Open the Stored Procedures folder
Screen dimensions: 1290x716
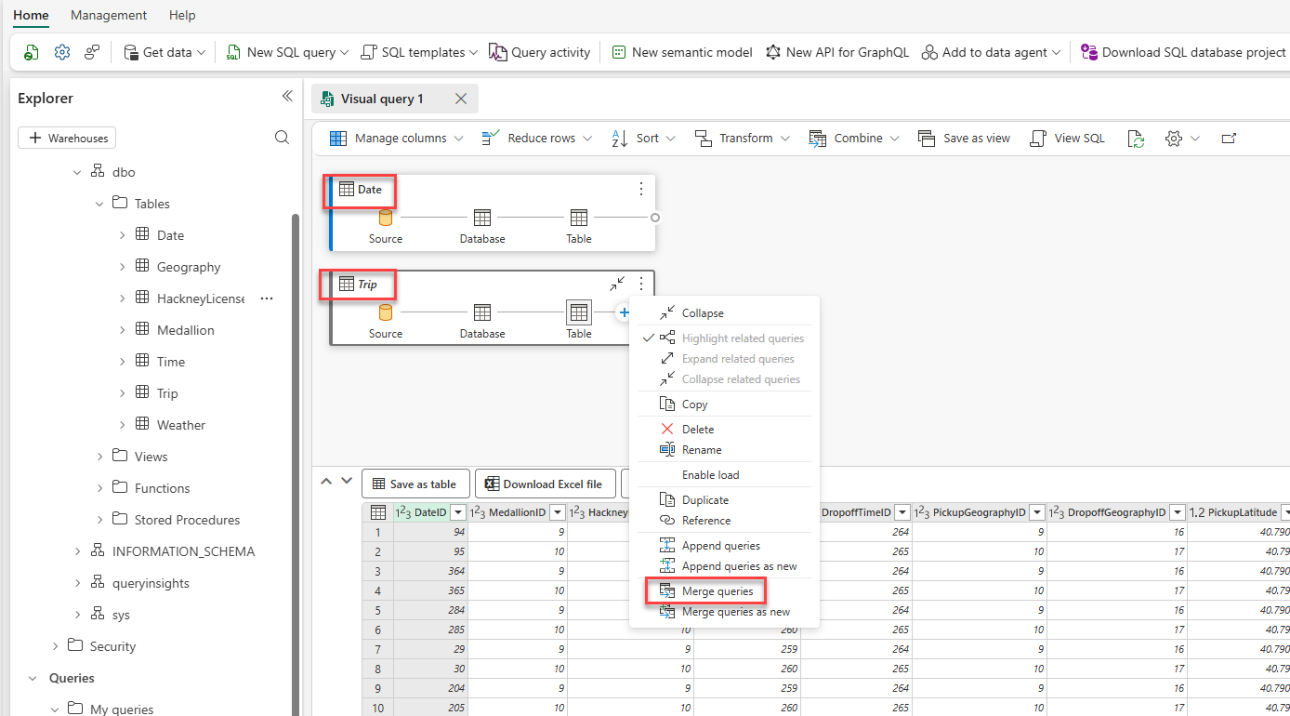tap(187, 520)
